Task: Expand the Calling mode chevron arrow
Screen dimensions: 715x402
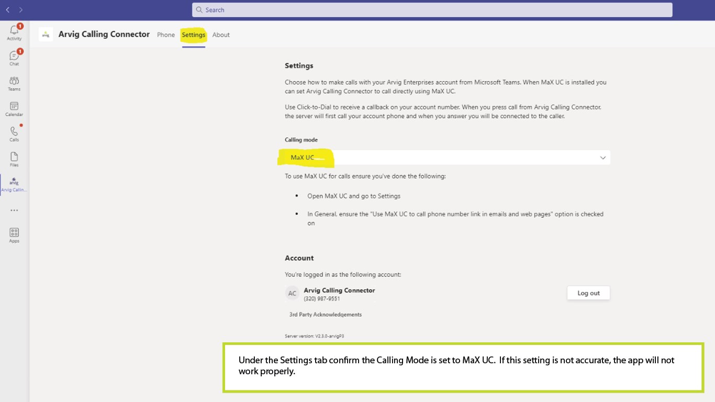Action: [x=603, y=158]
